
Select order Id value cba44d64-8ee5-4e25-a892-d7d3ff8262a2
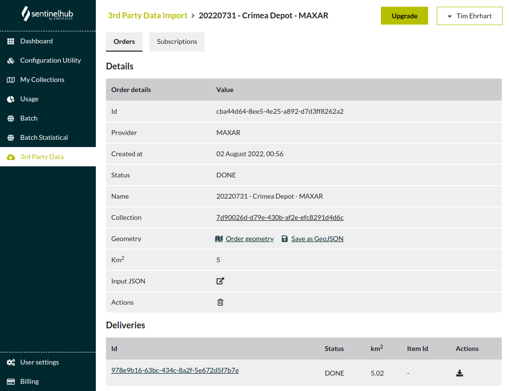coord(280,111)
